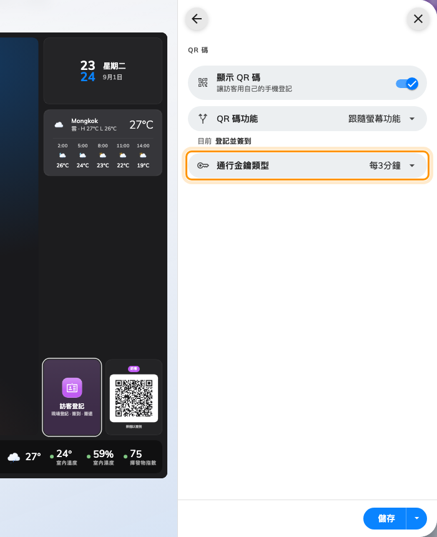
Task: Click the purple 訪客 tag above the QR code
Action: [x=134, y=369]
